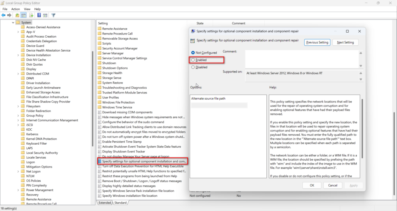Screen dimensions: 397x211
Task: Click policy icon beside Display Shutdown Event Tracker
Action: (100, 152)
